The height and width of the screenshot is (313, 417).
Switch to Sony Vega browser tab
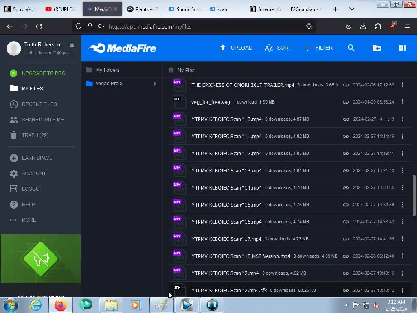tap(21, 9)
